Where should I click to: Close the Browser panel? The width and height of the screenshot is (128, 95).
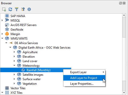124,3
